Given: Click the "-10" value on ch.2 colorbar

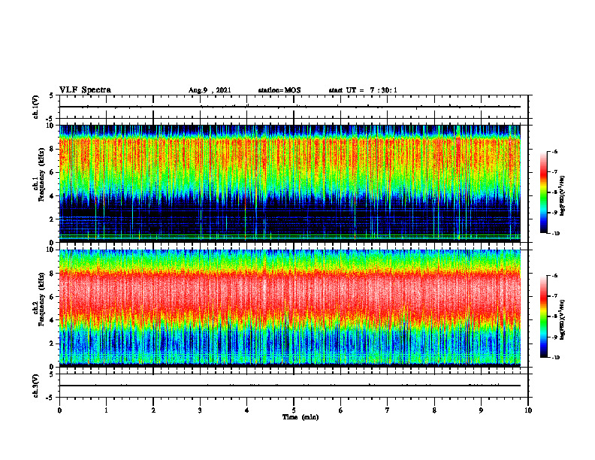Looking at the screenshot, I should pos(556,358).
